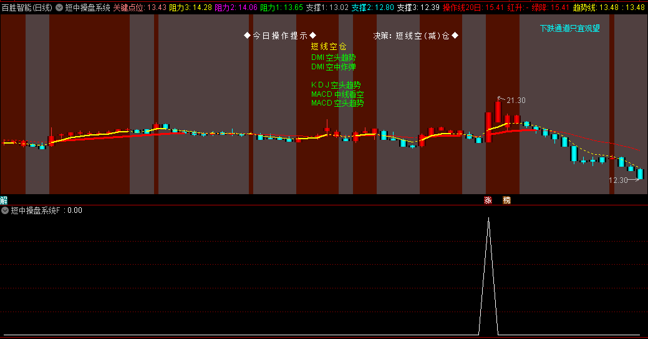
Task: Select the 操作线20日: 15.41 value
Action: [x=473, y=7]
